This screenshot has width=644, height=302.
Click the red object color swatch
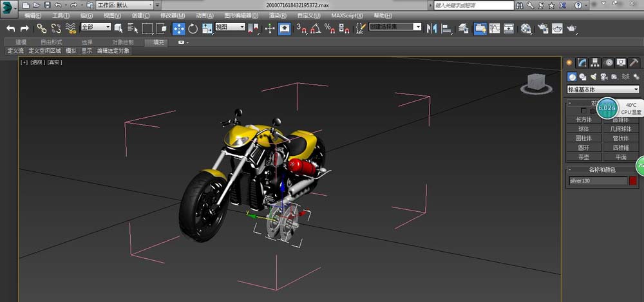click(633, 181)
